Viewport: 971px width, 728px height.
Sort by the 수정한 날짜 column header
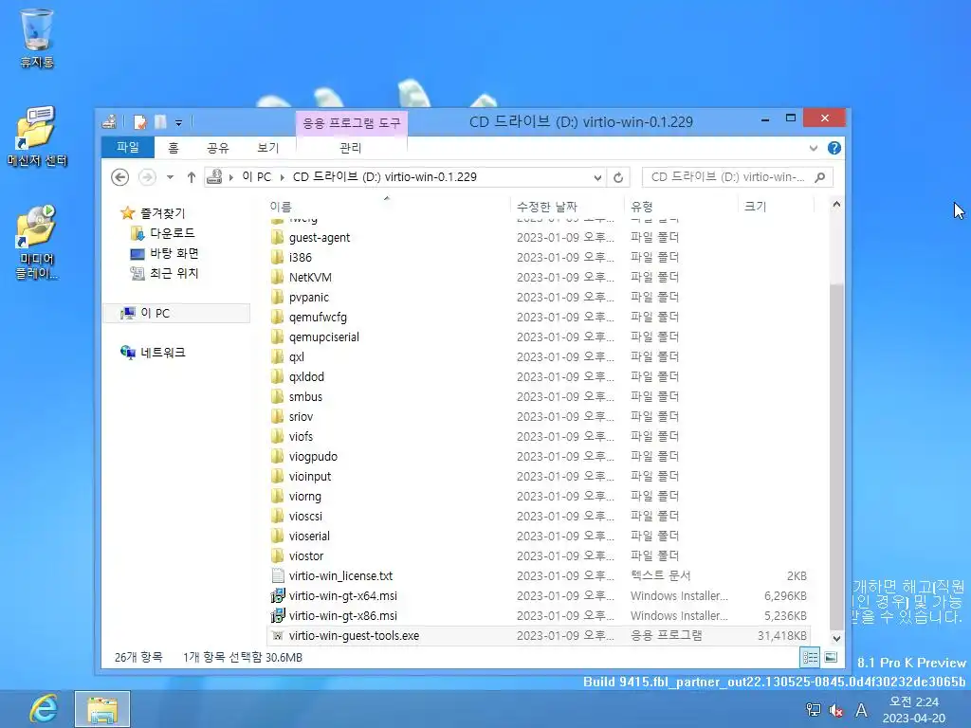[567, 206]
